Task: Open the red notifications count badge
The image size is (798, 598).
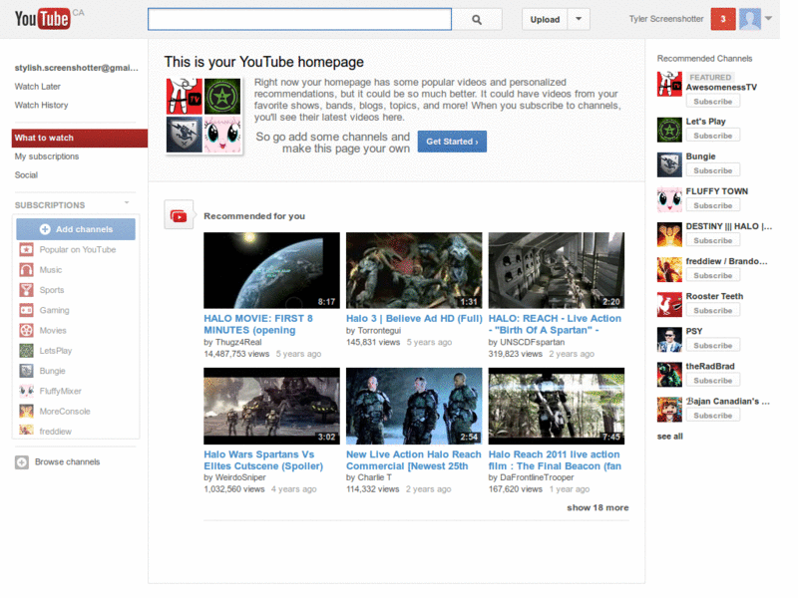Action: pos(722,19)
